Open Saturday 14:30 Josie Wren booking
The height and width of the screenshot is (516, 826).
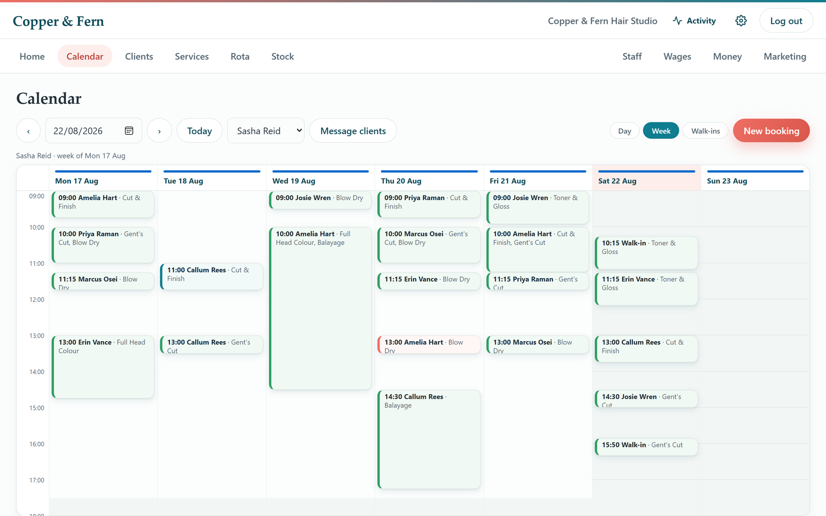646,399
